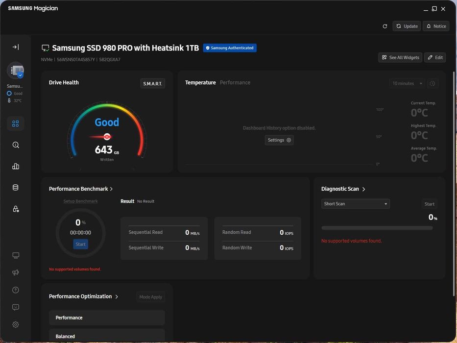
Task: Open the megaphone announcements sidebar icon
Action: (x=16, y=272)
